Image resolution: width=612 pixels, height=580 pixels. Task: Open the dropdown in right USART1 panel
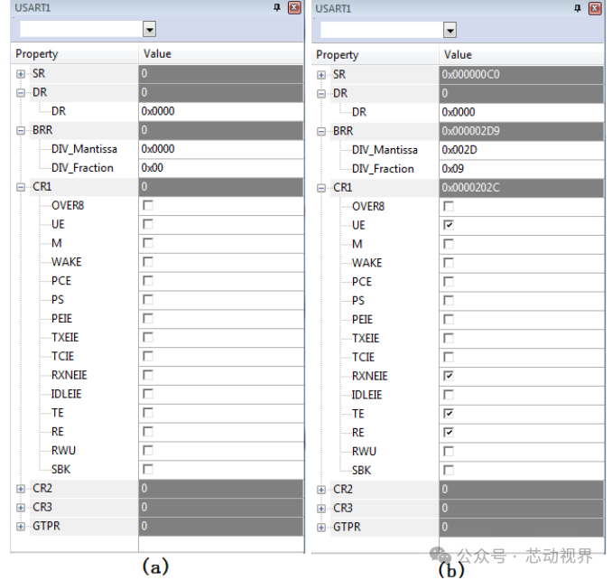pyautogui.click(x=450, y=30)
